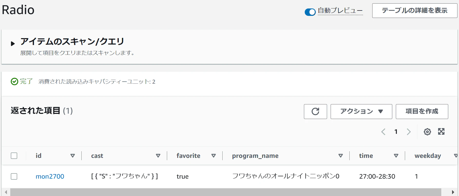Click the 消費された読み込みキャパシティーユニット text
459x196 pixels.
coord(97,82)
